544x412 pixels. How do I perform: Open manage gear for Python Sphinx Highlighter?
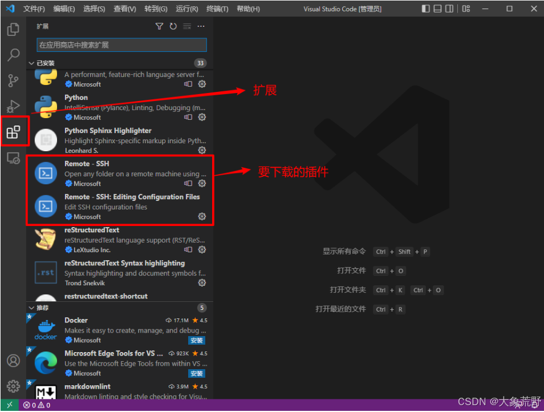point(202,150)
